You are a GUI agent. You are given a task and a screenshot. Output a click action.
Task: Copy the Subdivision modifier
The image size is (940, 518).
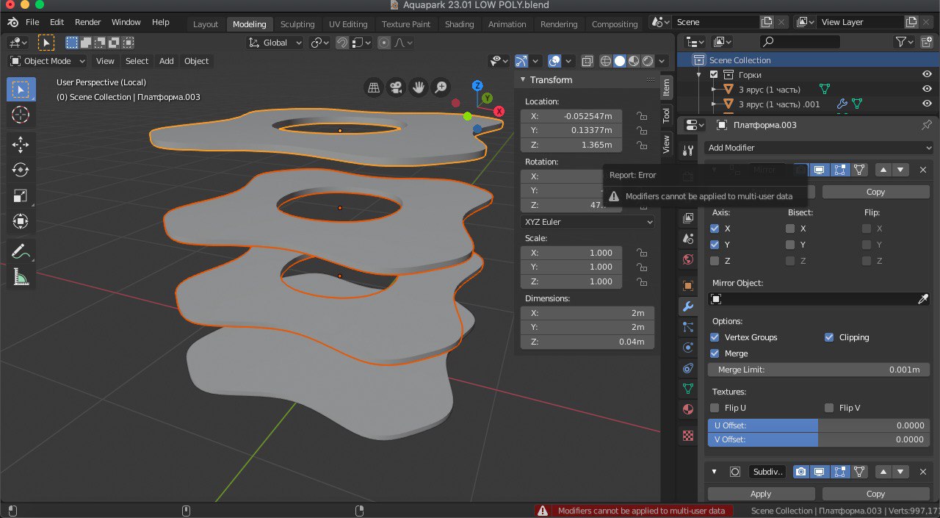coord(876,494)
